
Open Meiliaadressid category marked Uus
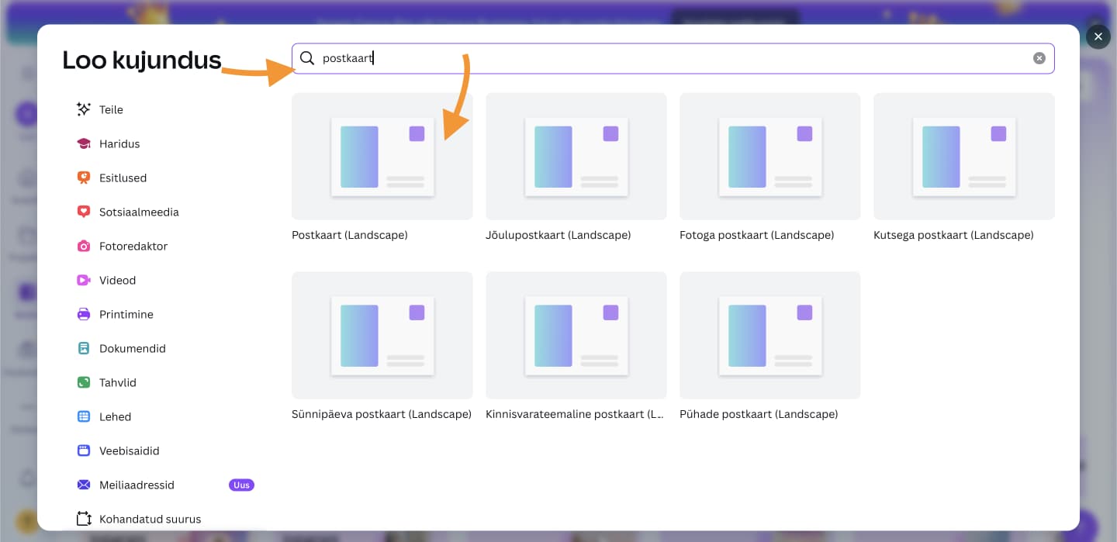[x=137, y=485]
